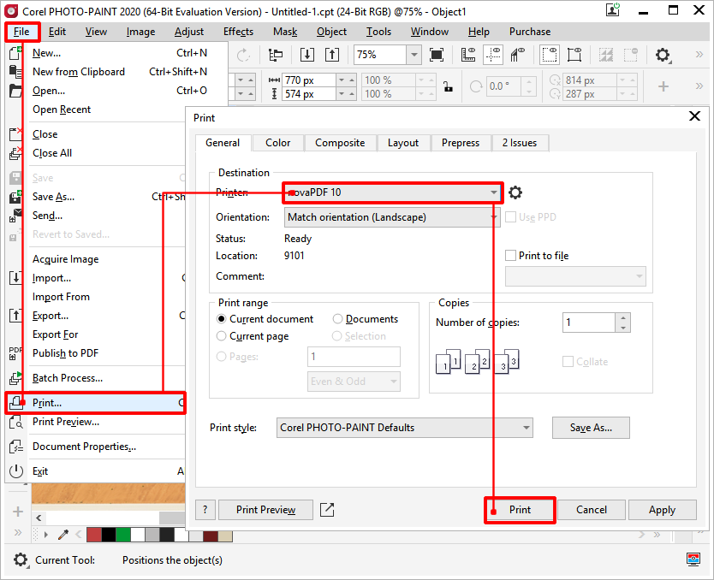
Task: Show object marquee icon in toolbar
Action: tap(574, 55)
